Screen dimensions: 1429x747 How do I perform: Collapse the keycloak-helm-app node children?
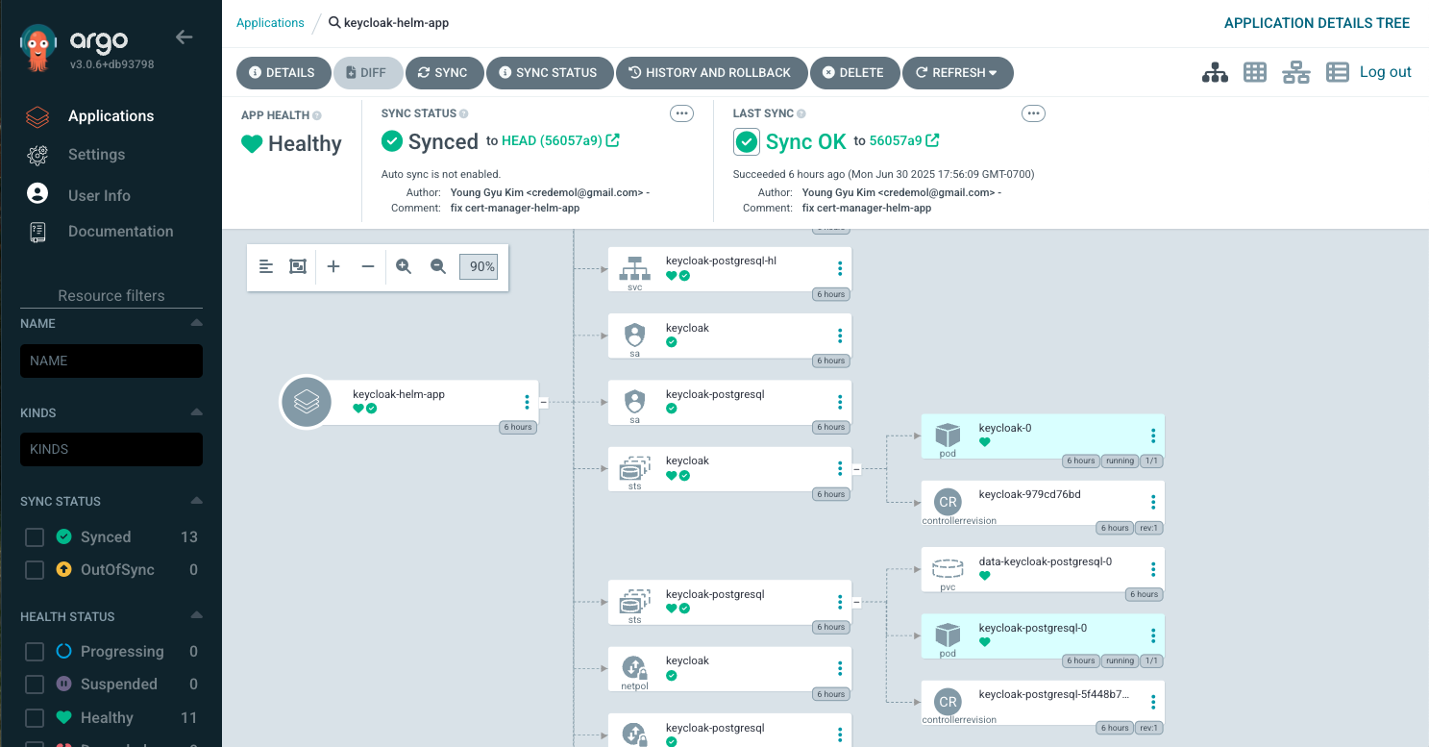[x=543, y=402]
